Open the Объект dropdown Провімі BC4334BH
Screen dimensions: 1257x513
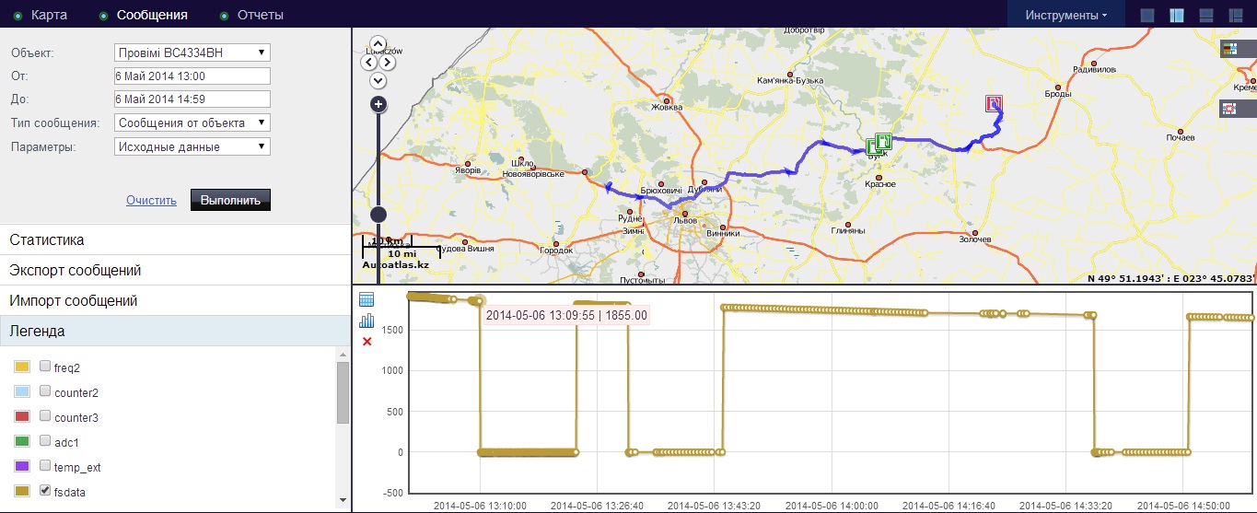click(x=192, y=52)
